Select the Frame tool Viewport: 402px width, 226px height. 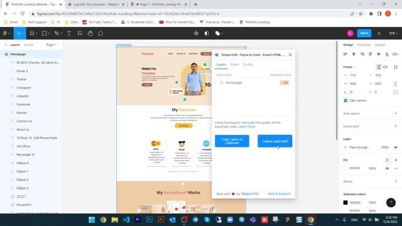32,33
